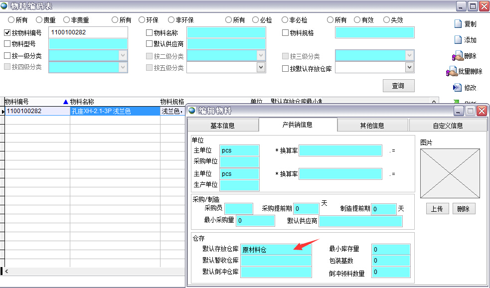Screen dimensions: 490x288
Task: Check the 按默认存放仓库 checkbox
Action: pos(286,69)
